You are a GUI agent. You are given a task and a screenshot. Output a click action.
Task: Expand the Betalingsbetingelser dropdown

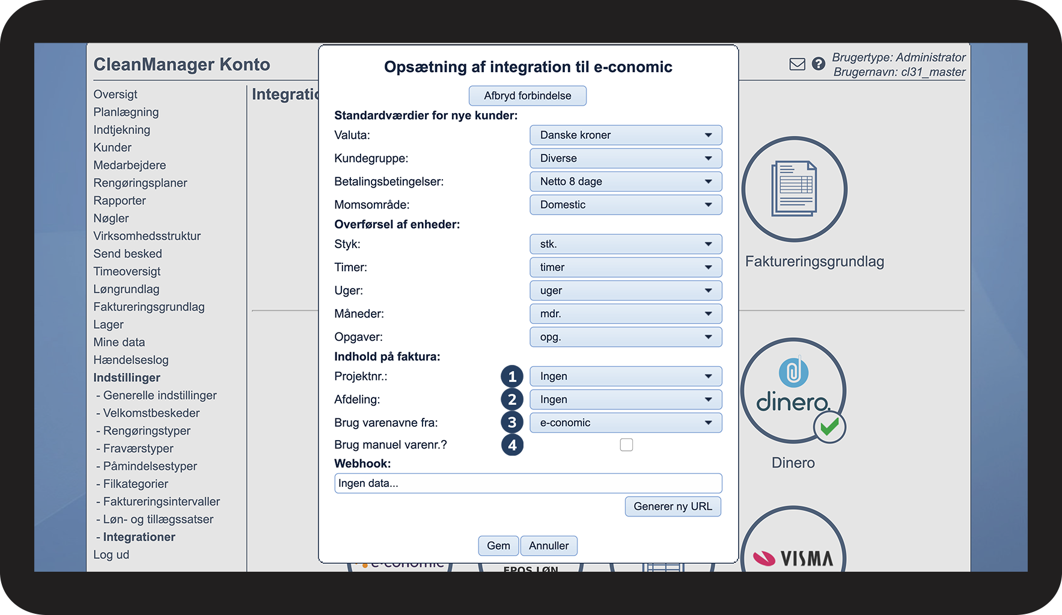click(x=626, y=182)
